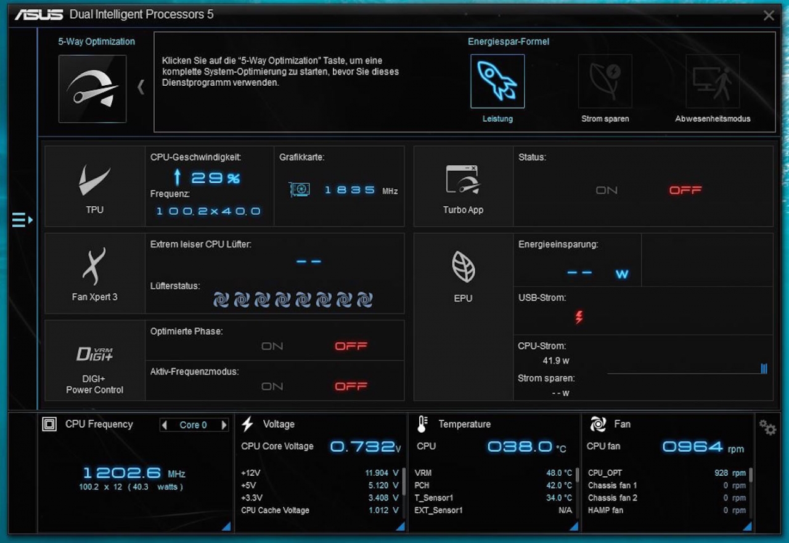Click the Core 0 selector label
Screen dimensions: 789x543
point(194,425)
